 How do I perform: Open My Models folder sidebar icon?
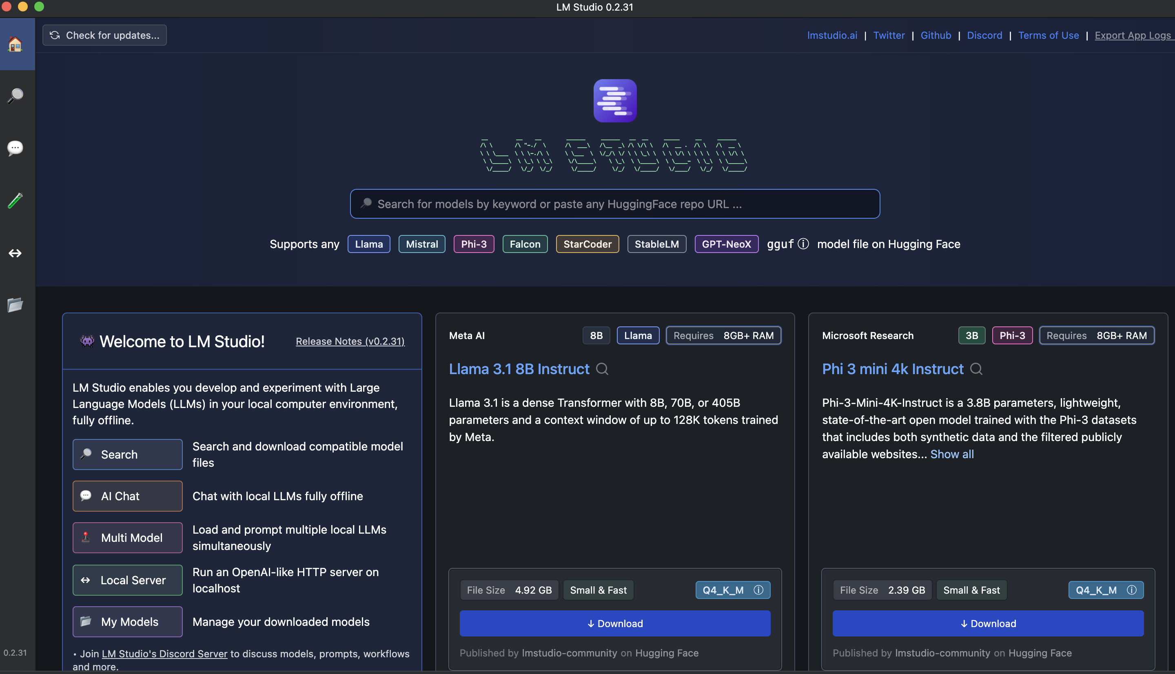pyautogui.click(x=15, y=305)
